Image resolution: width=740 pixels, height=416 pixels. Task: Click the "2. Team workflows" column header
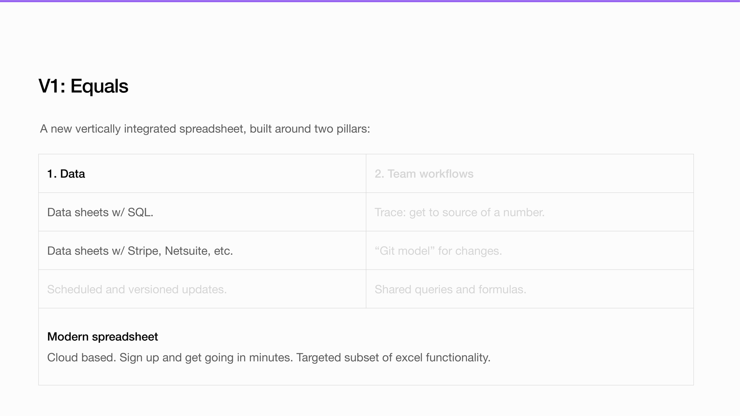pos(424,174)
